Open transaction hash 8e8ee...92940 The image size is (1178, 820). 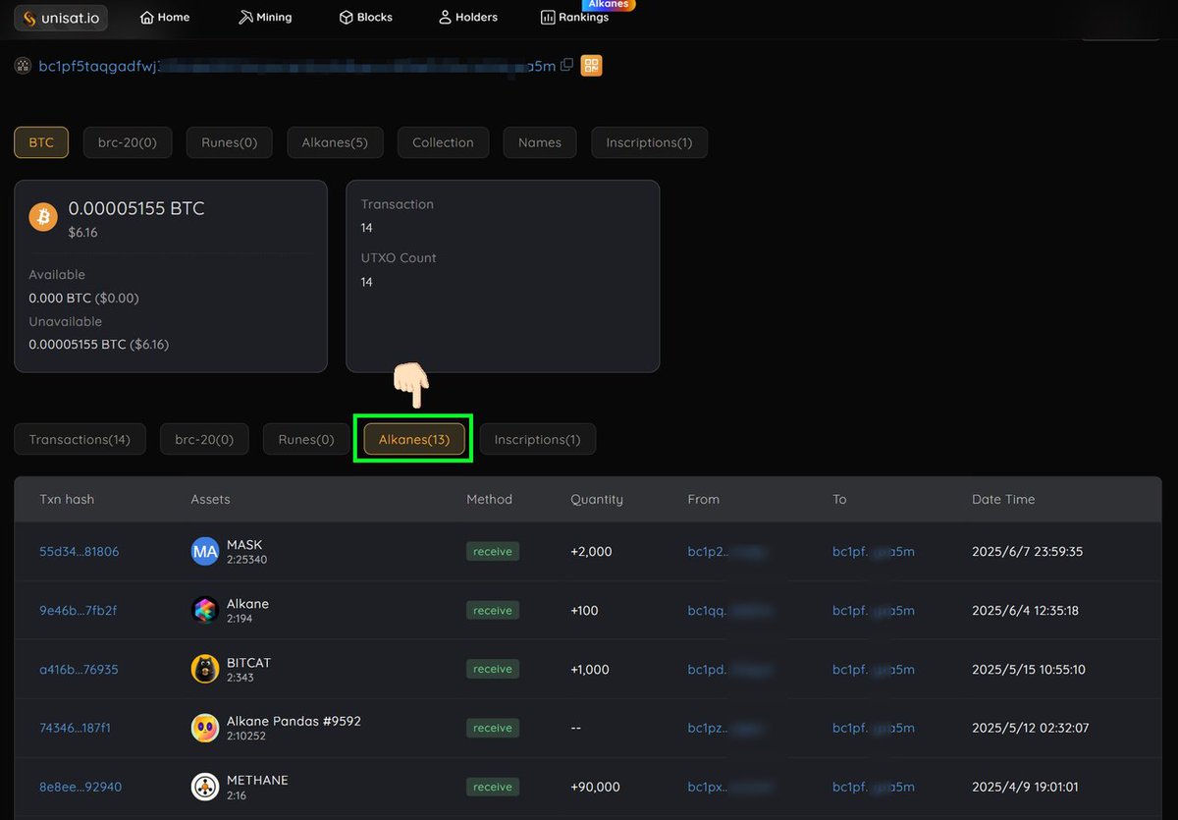80,787
